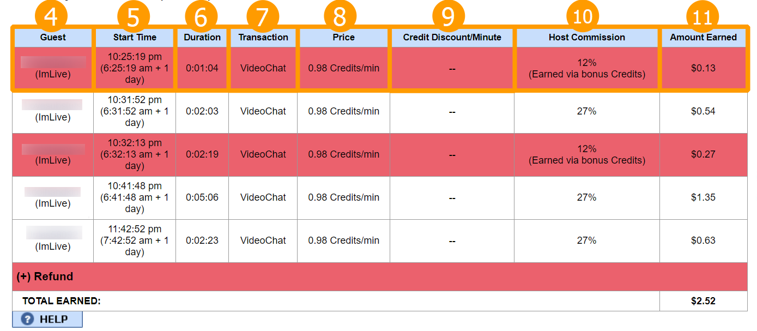This screenshot has height=331, width=757.
Task: Click the Transaction column header
Action: click(263, 38)
